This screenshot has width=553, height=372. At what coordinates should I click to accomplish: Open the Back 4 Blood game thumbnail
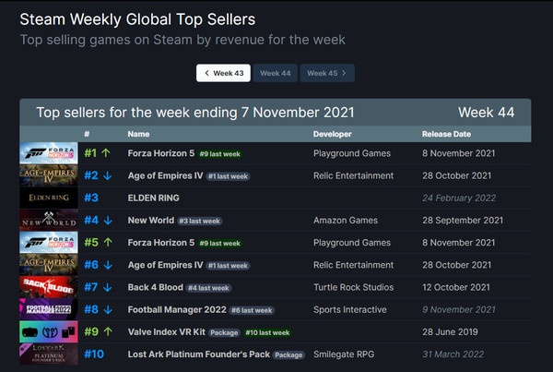[x=49, y=287]
